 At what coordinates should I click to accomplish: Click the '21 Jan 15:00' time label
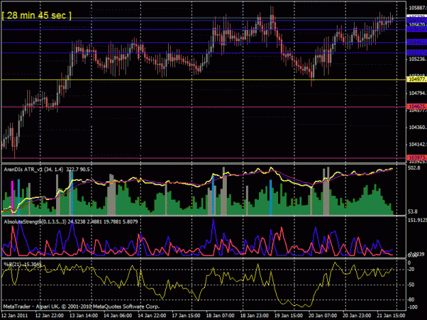coord(391,316)
